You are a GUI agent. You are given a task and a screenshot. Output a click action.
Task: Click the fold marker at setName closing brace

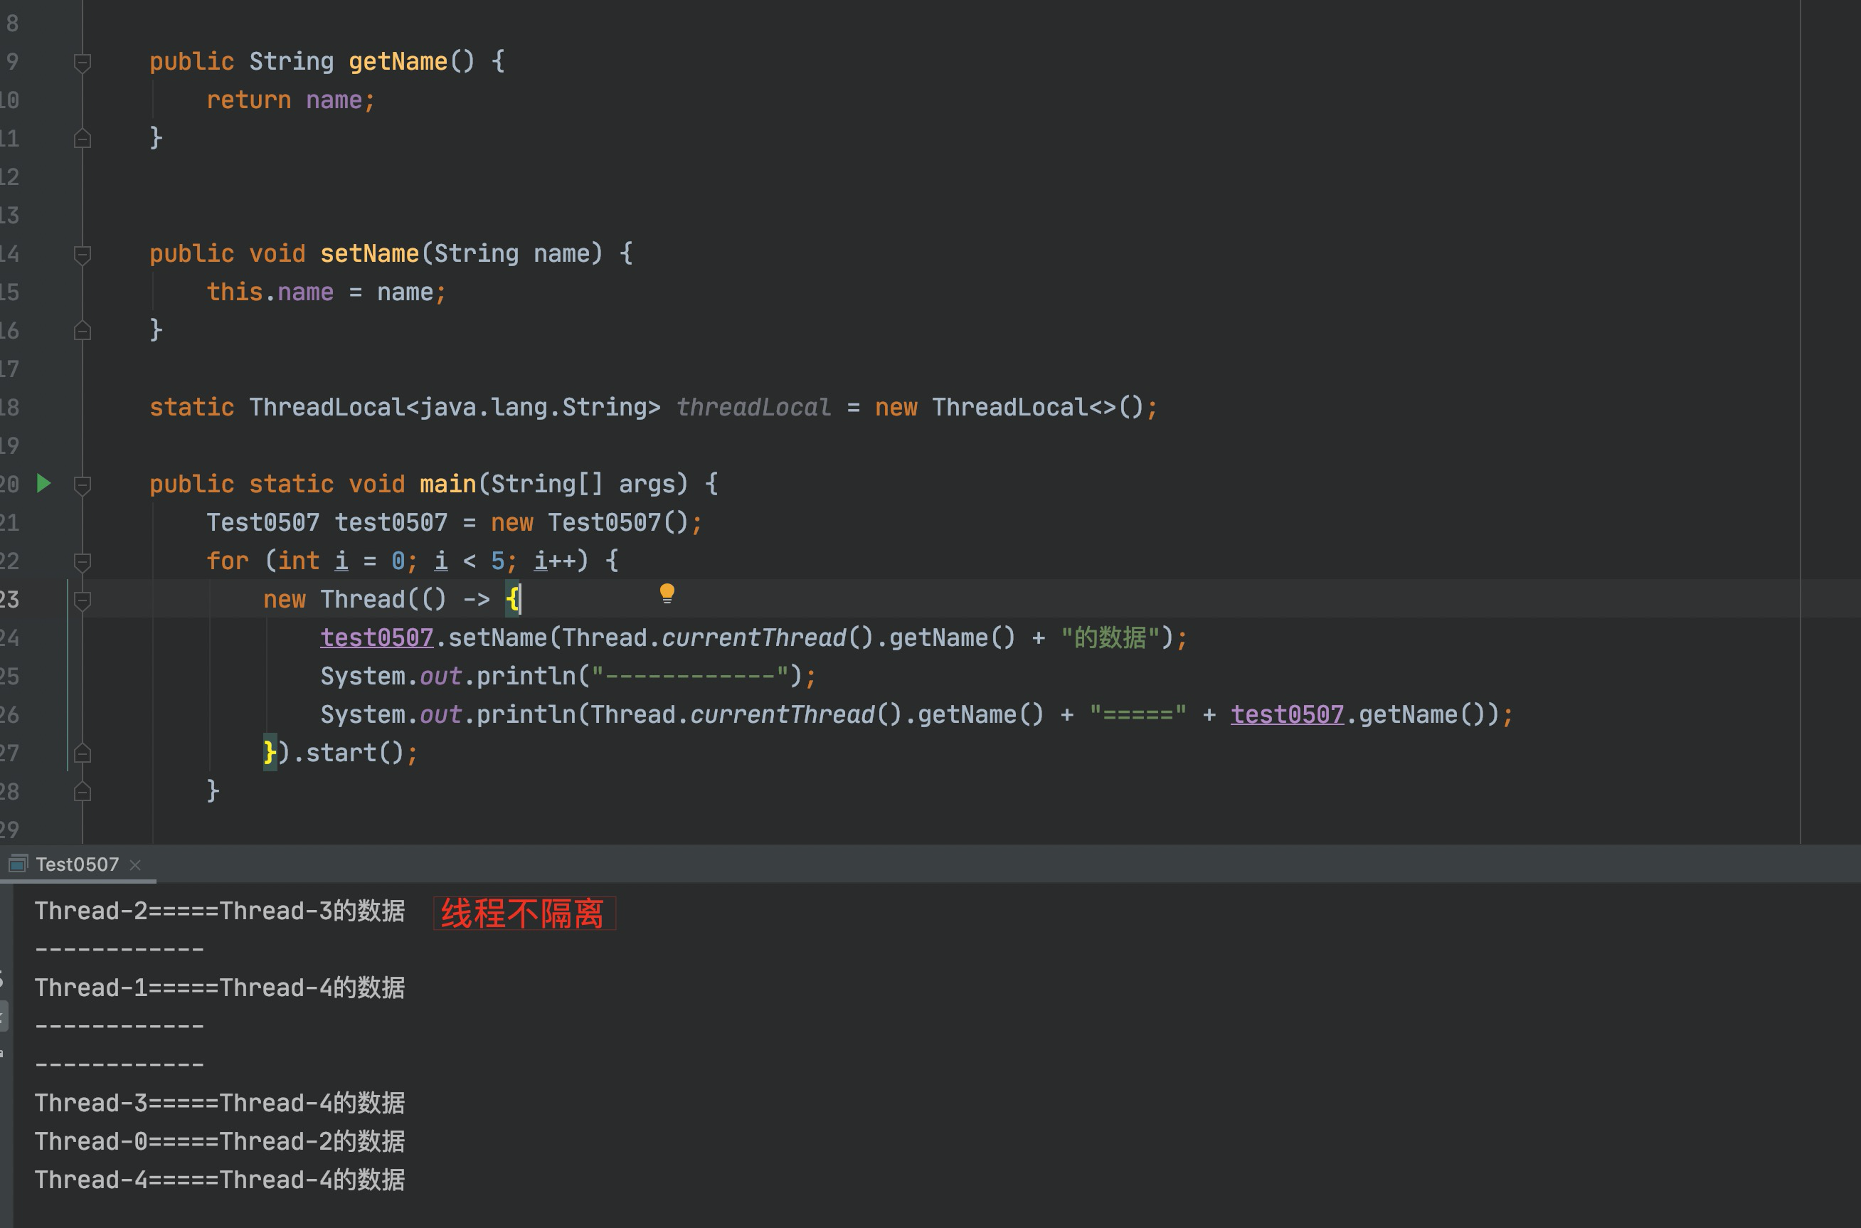pos(81,331)
